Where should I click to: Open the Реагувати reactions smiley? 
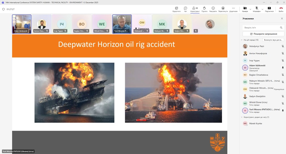(x=213, y=9)
